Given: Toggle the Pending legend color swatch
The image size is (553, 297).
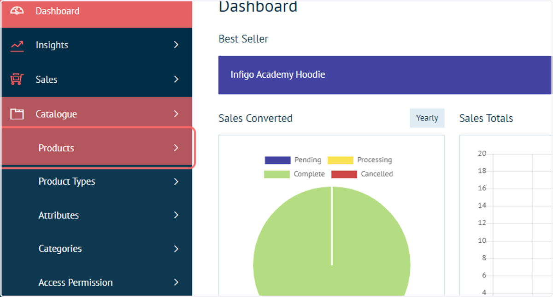Looking at the screenshot, I should pyautogui.click(x=277, y=160).
